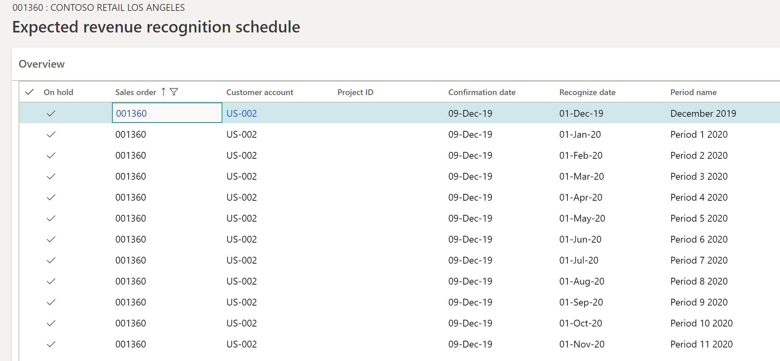The width and height of the screenshot is (780, 361).
Task: Select Recognize date 01-Aug-20 cell
Action: coord(582,281)
